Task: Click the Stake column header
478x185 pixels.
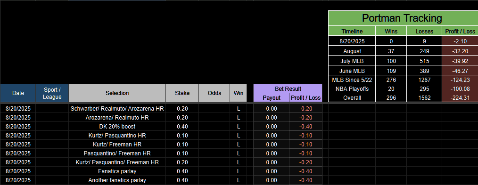Action: [x=182, y=93]
